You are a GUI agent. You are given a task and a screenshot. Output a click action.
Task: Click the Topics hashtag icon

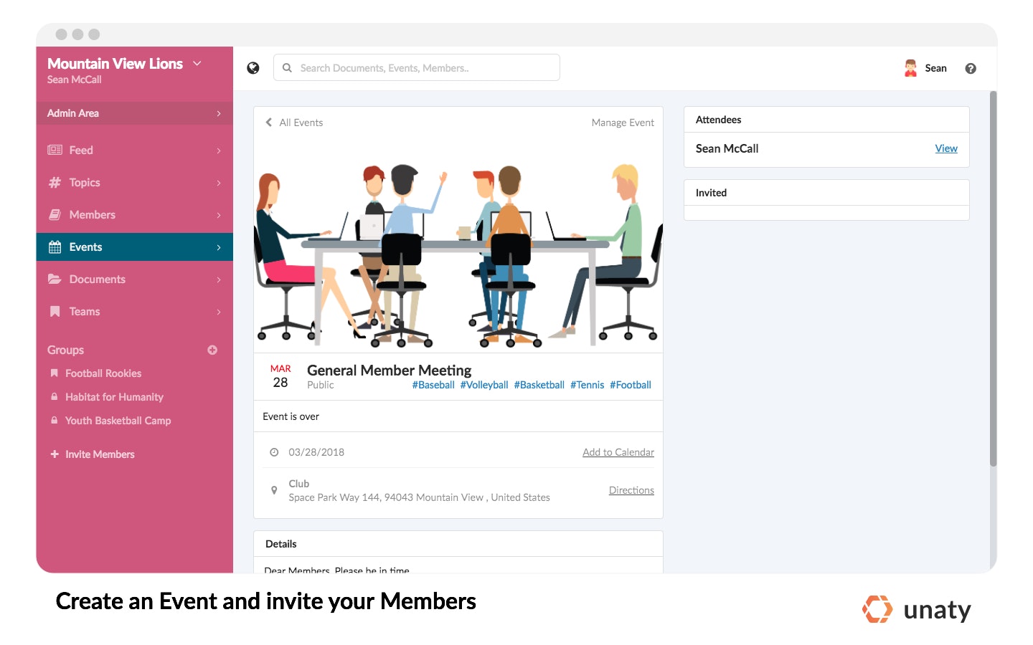coord(55,182)
